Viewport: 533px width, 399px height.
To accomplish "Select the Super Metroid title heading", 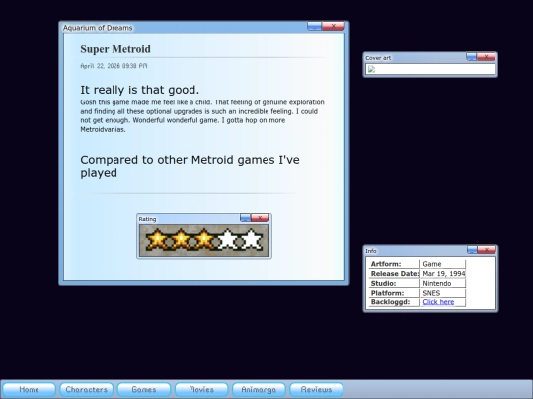I will coord(115,49).
